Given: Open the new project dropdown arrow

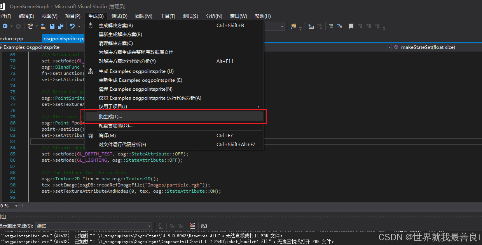Looking at the screenshot, I should point(37,26).
